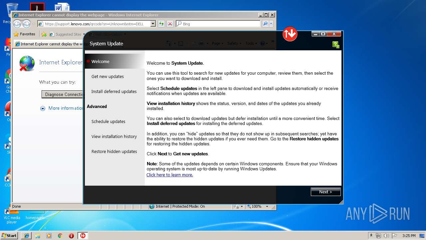Click Next button in System Update
Screen dimensions: 426x240
point(325,192)
